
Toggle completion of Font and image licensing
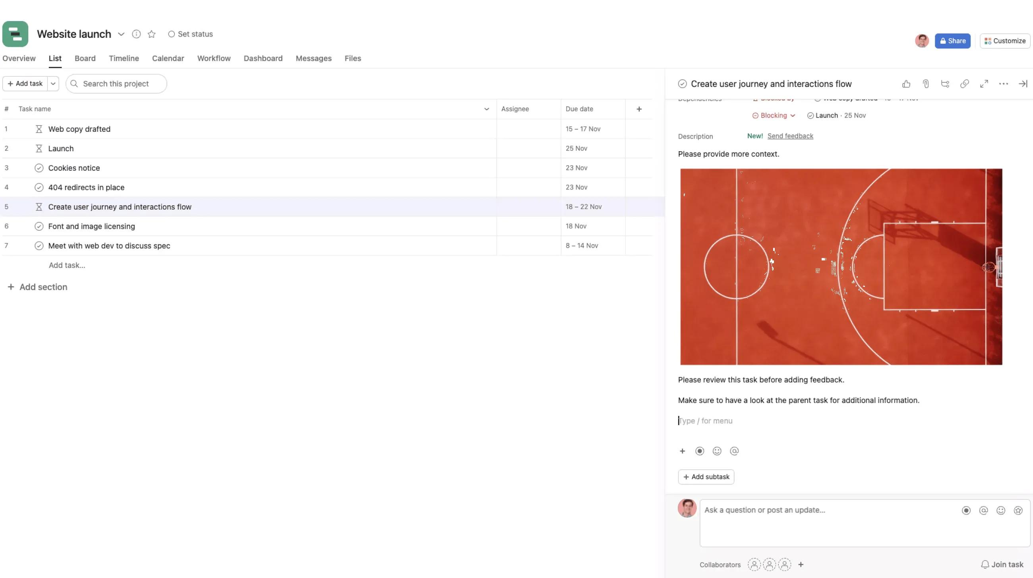pyautogui.click(x=39, y=226)
